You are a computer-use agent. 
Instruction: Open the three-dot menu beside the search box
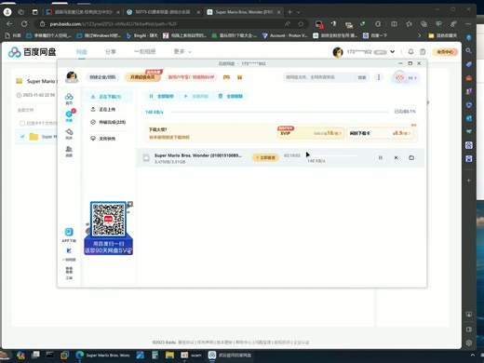[x=379, y=77]
